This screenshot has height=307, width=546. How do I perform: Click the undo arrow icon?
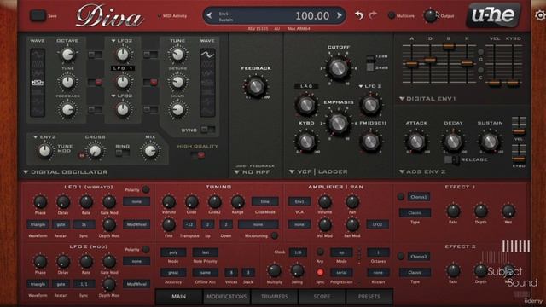pyautogui.click(x=359, y=15)
